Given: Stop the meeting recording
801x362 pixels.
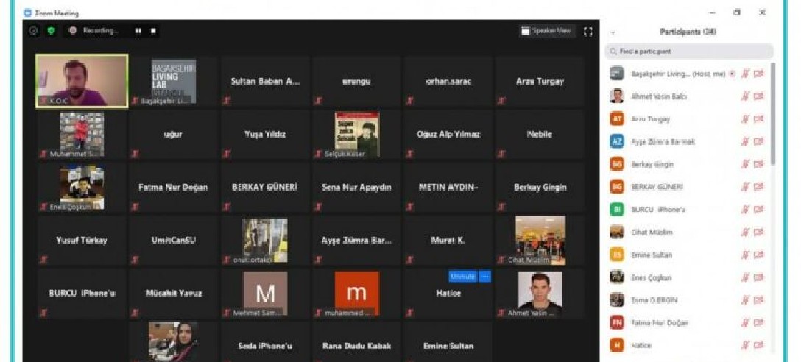Looking at the screenshot, I should [x=153, y=31].
